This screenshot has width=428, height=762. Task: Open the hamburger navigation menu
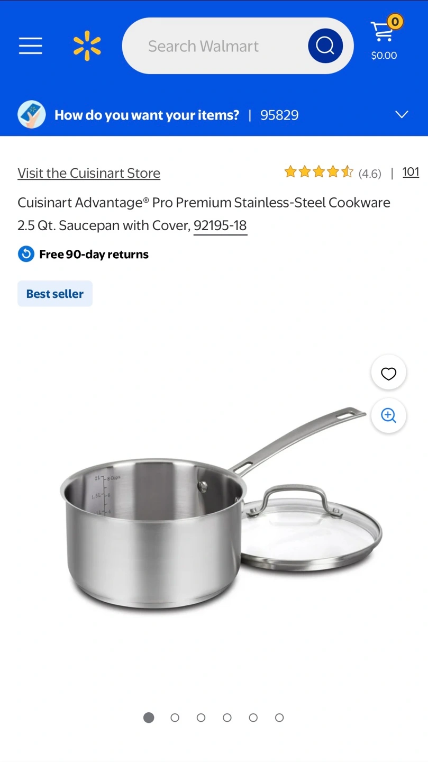(31, 46)
